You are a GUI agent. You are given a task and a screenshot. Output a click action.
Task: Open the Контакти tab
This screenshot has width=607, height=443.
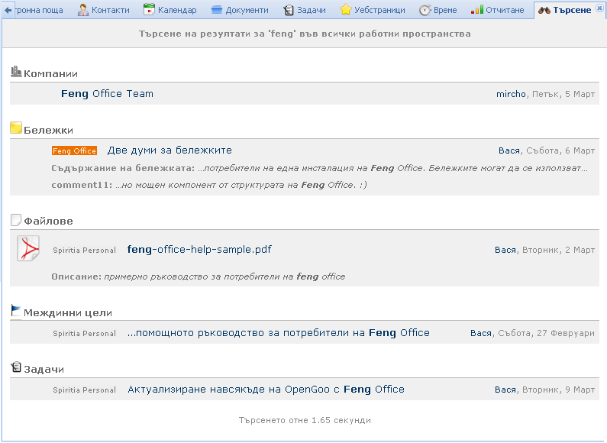click(103, 11)
